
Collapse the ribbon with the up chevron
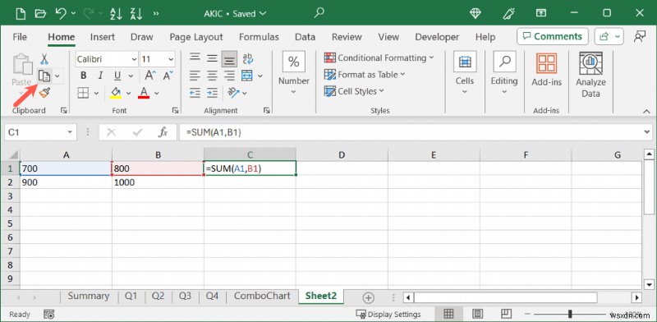[646, 111]
